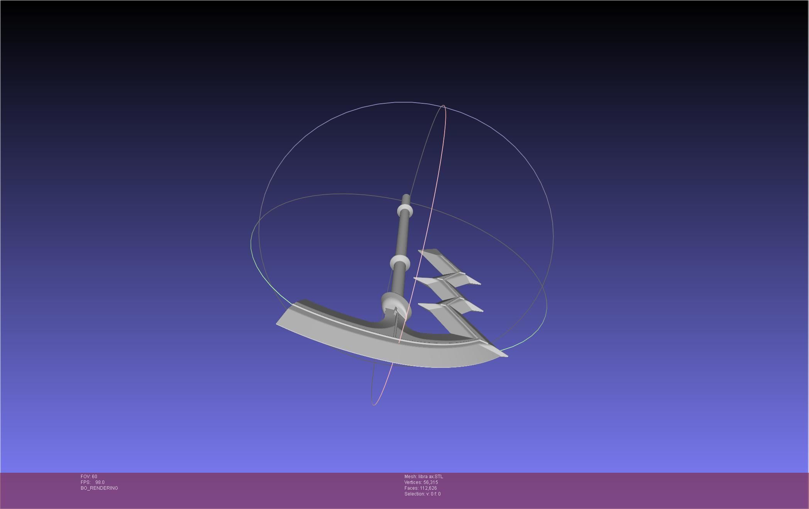Click the BO_RENDERING status text

[99, 488]
